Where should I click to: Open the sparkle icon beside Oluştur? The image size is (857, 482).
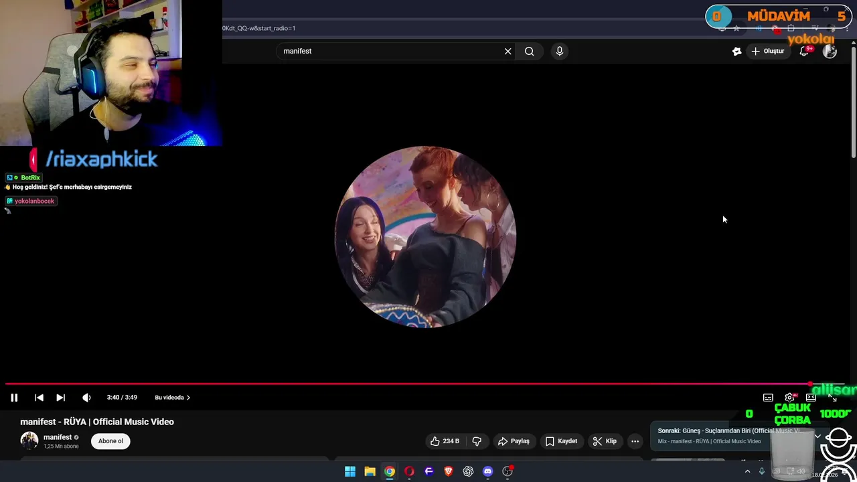click(736, 52)
